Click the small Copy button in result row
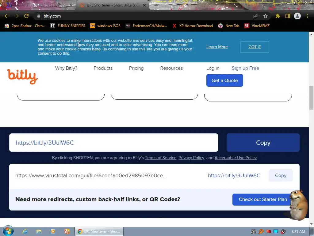Screen dimensions: 314x236 coord(281,175)
